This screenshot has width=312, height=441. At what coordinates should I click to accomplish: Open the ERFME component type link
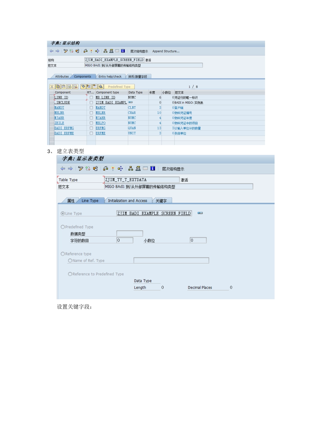click(100, 133)
